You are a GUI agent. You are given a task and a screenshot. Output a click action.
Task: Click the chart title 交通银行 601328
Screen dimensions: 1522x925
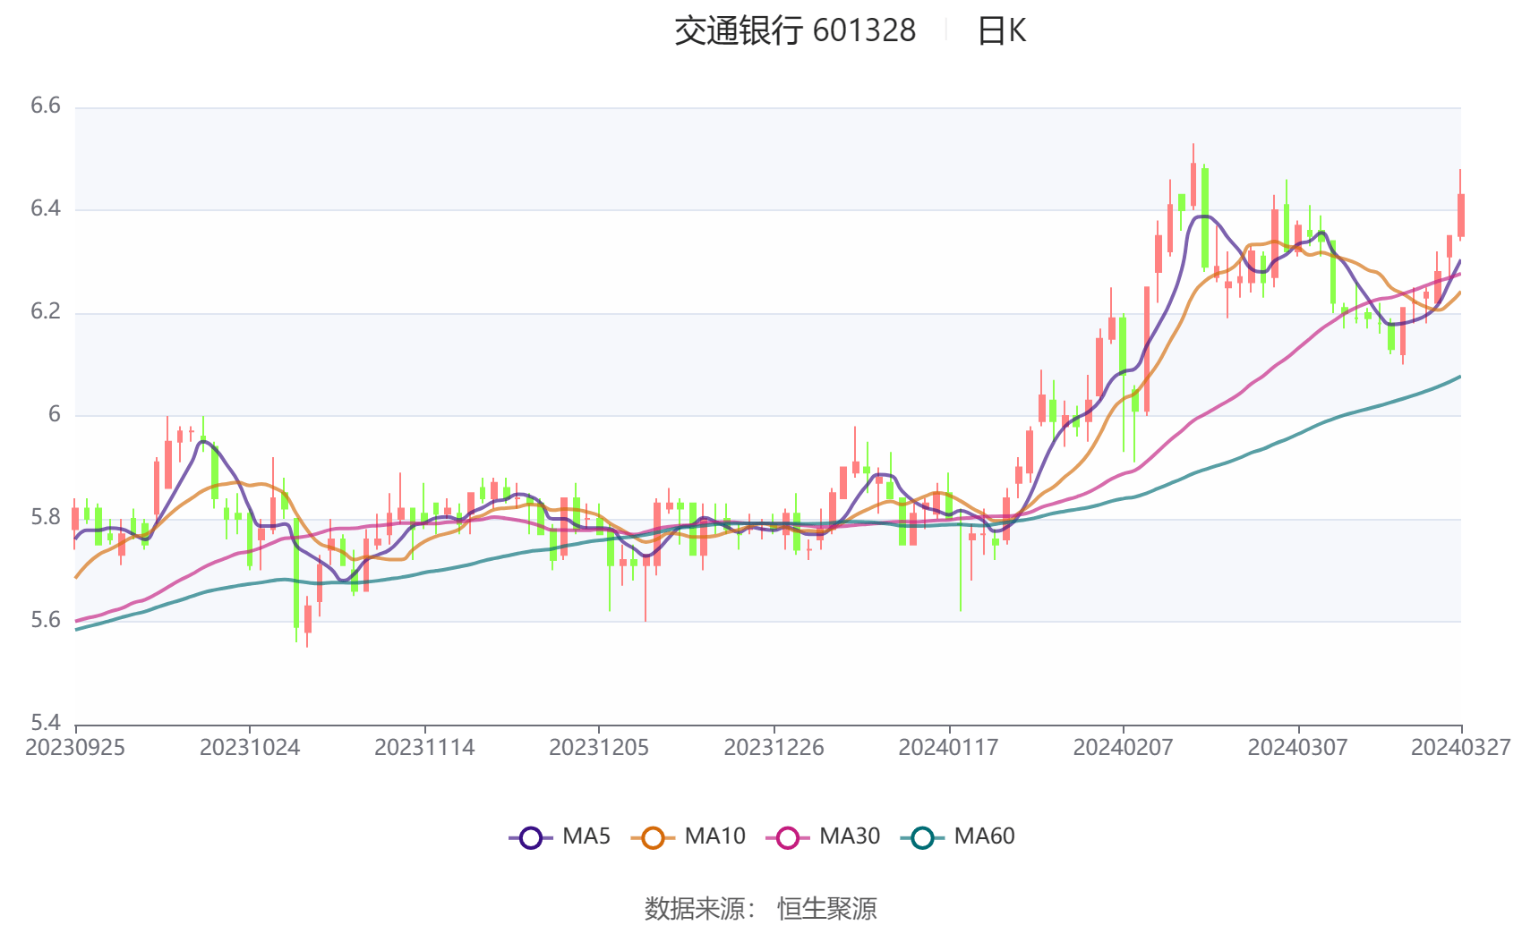[795, 30]
